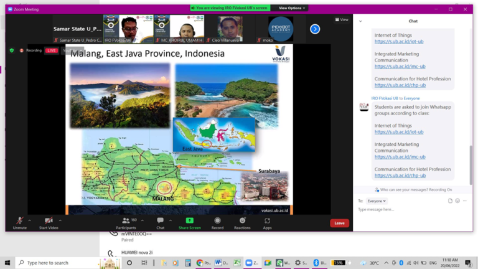Open the View Options dropdown
478x269 pixels.
(x=292, y=8)
